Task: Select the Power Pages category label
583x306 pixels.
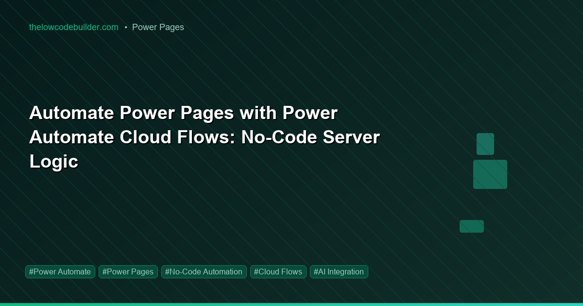Action: [158, 27]
